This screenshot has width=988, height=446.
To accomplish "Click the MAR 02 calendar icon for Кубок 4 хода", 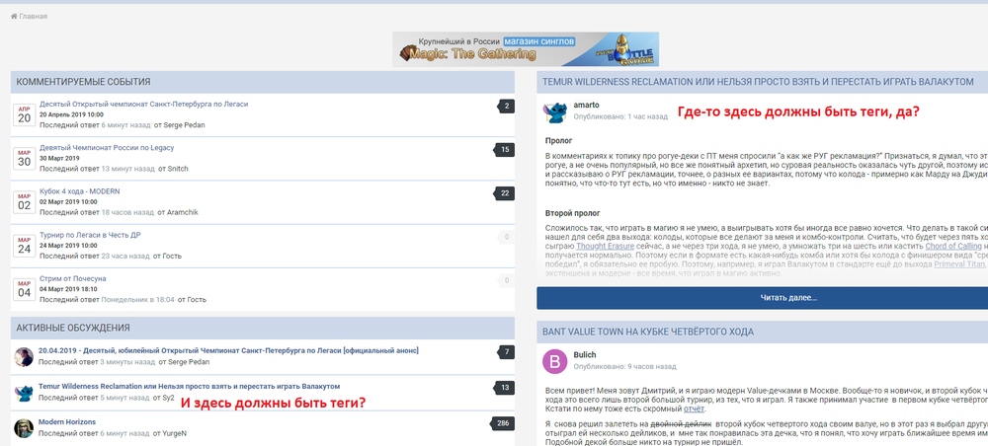I will click(x=24, y=202).
